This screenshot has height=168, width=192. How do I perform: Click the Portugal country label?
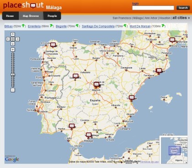tap(50, 98)
